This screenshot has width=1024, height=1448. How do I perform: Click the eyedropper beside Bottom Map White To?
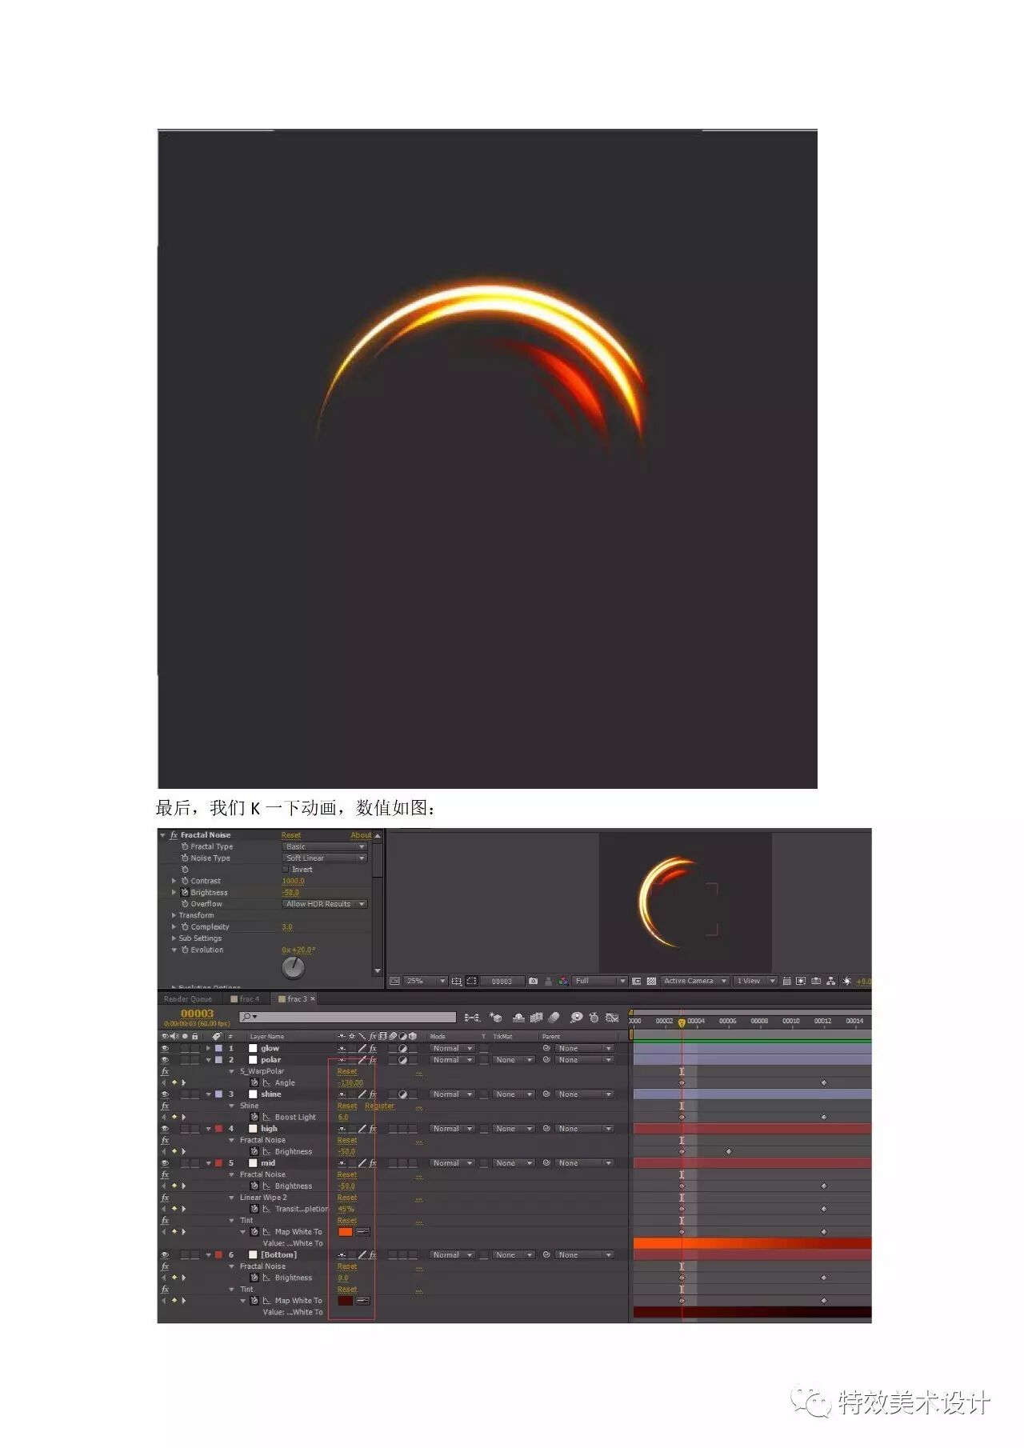click(x=362, y=1301)
